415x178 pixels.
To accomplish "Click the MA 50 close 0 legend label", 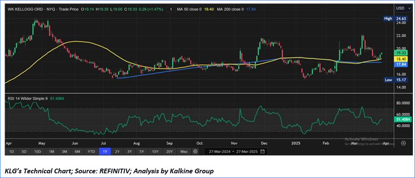I will [190, 9].
